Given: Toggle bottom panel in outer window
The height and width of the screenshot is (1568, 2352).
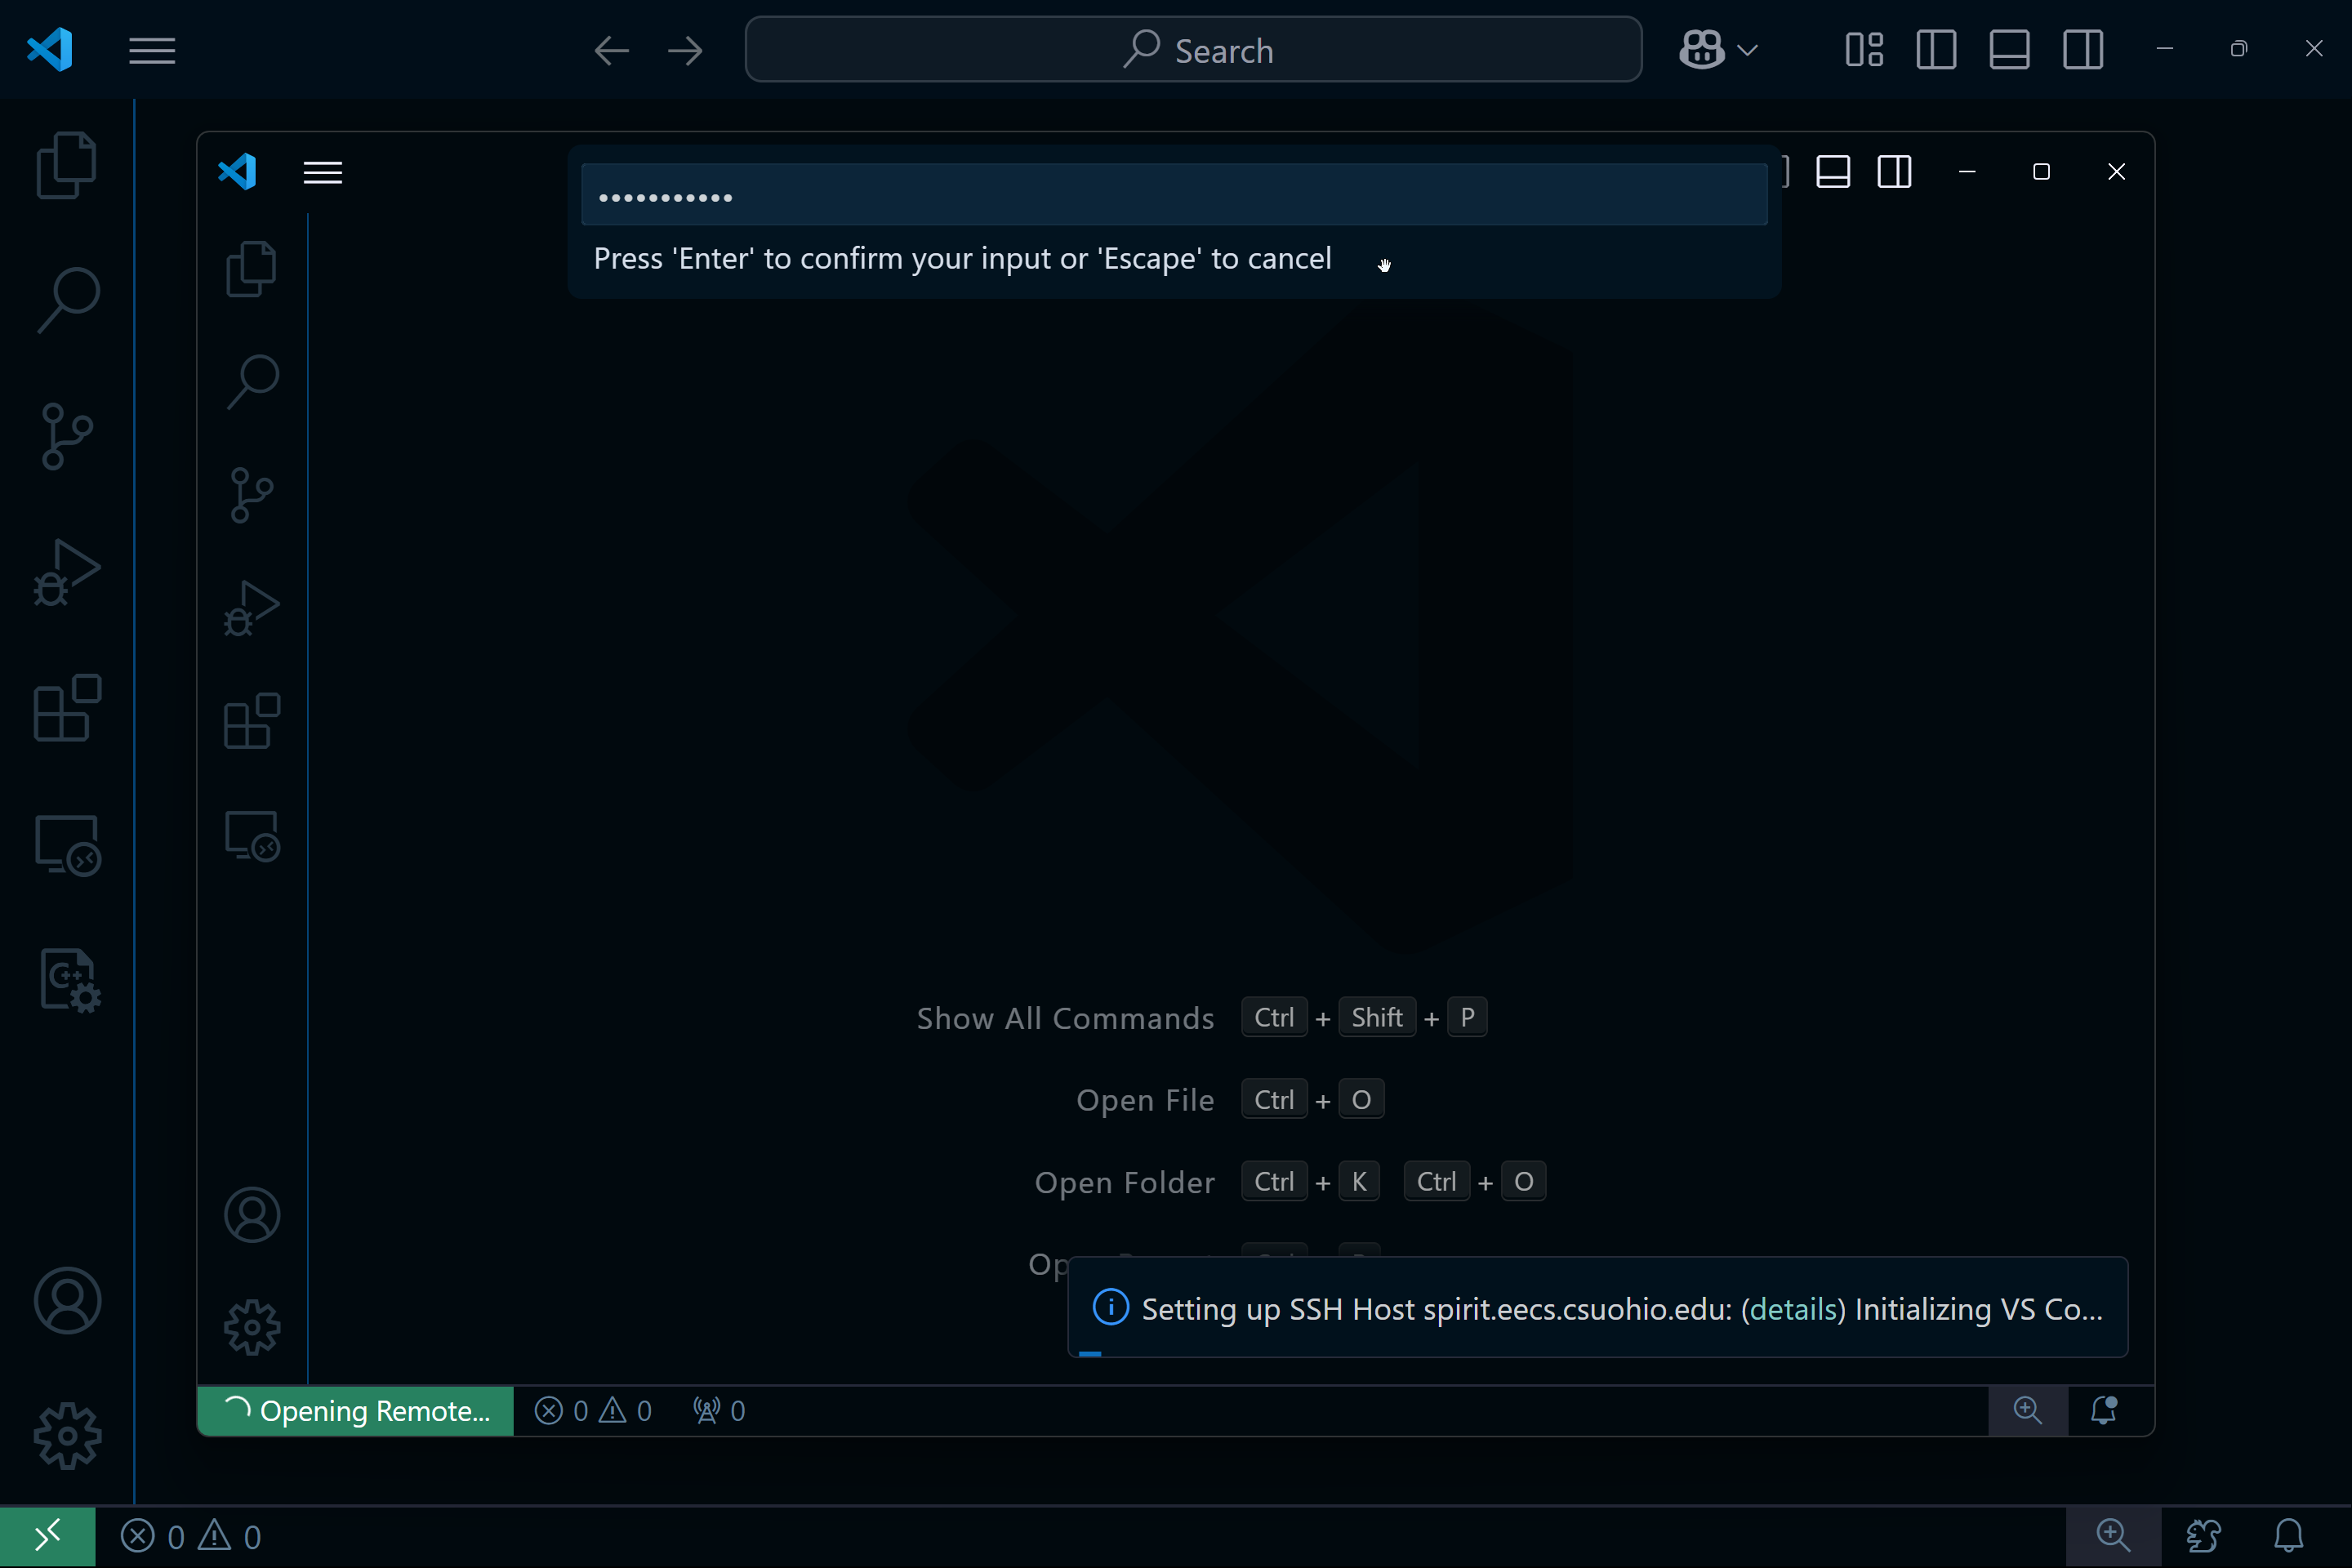Looking at the screenshot, I should point(2009,49).
